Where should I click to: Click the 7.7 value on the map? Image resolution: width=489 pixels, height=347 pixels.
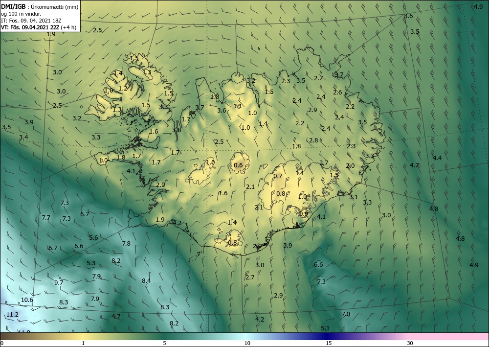pyautogui.click(x=46, y=217)
